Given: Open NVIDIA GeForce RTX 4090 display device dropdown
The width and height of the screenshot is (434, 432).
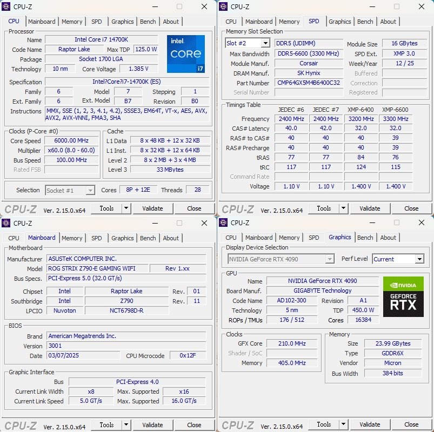Looking at the screenshot, I should point(329,259).
